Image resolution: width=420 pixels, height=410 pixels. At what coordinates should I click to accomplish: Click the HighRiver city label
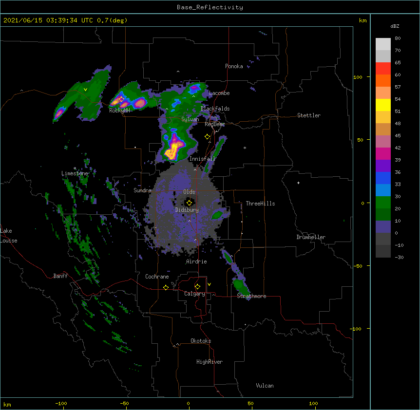[210, 362]
